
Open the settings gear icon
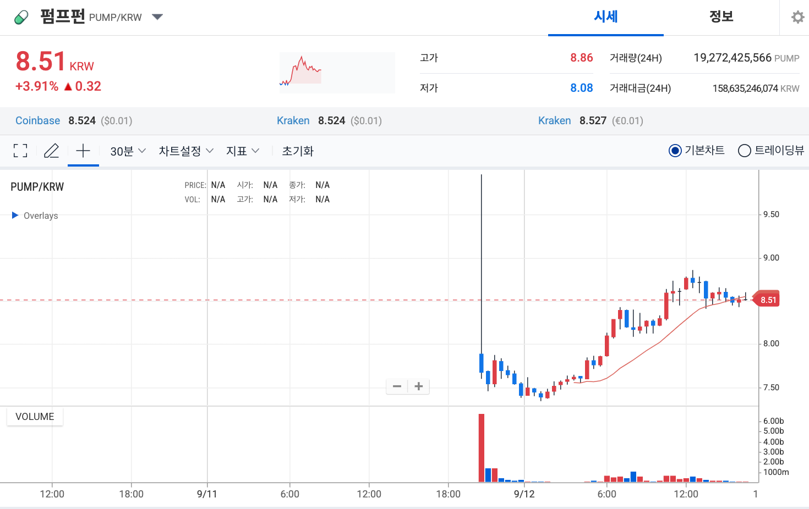coord(797,17)
